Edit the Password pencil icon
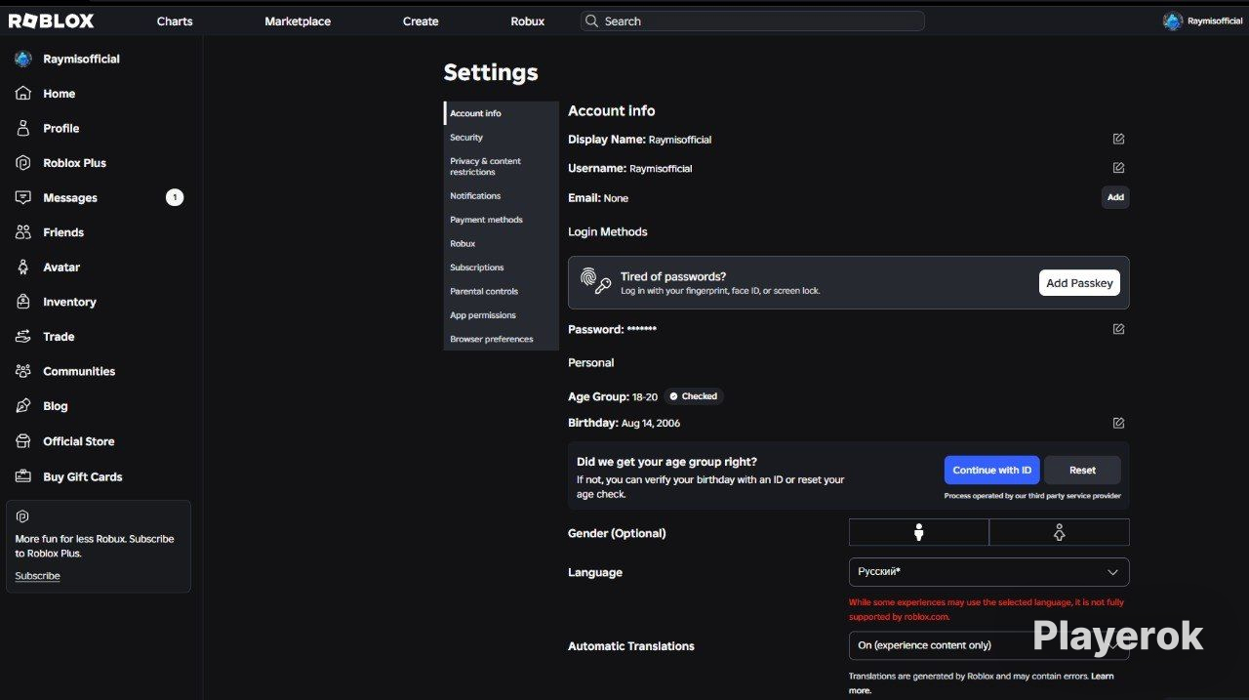This screenshot has height=700, width=1249. click(x=1118, y=329)
